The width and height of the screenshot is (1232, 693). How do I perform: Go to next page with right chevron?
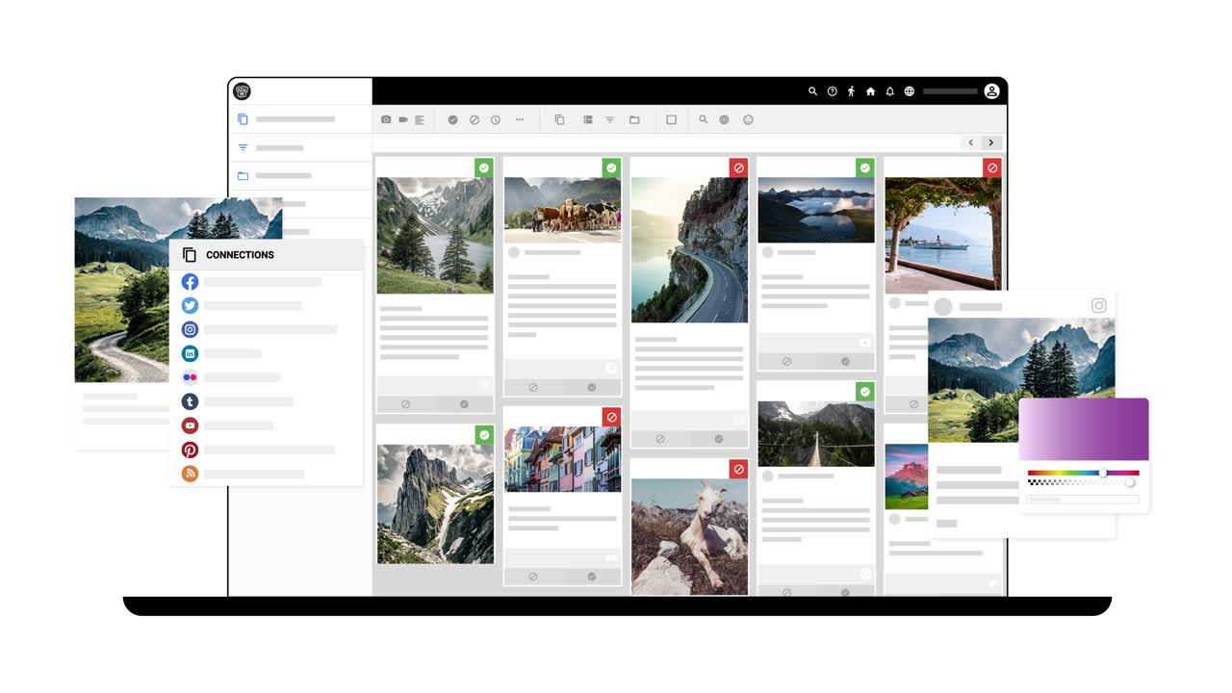(x=991, y=142)
